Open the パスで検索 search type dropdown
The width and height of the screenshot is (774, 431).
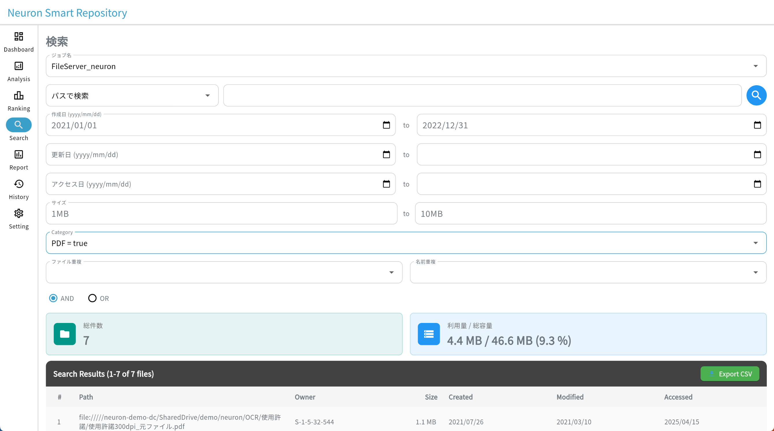tap(132, 95)
